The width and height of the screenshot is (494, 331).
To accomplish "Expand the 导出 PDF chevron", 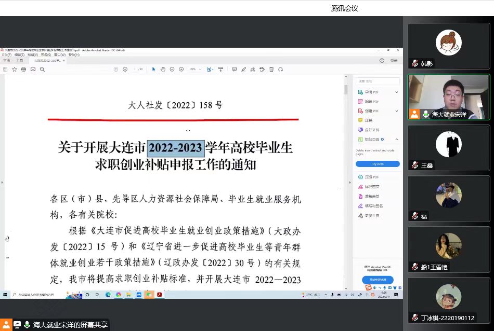I will (x=397, y=92).
